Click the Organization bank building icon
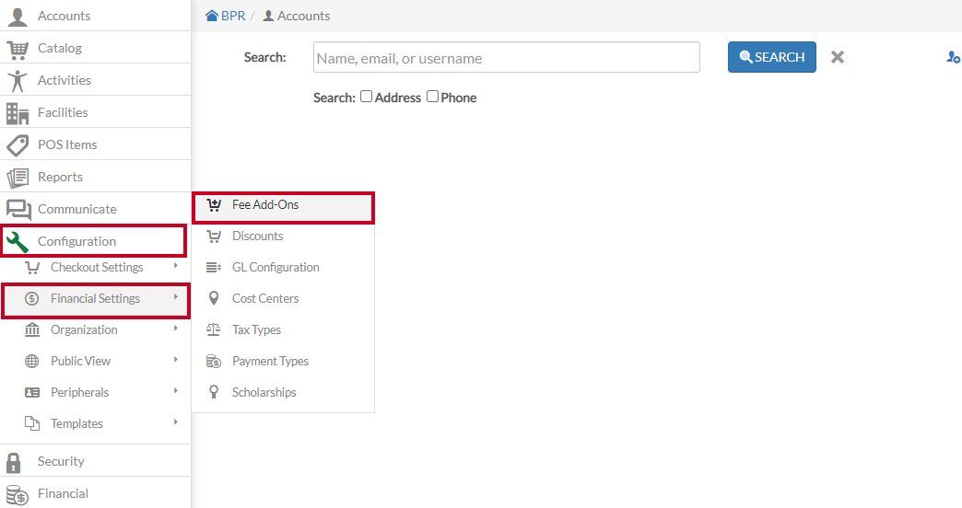The width and height of the screenshot is (962, 508). (x=32, y=329)
